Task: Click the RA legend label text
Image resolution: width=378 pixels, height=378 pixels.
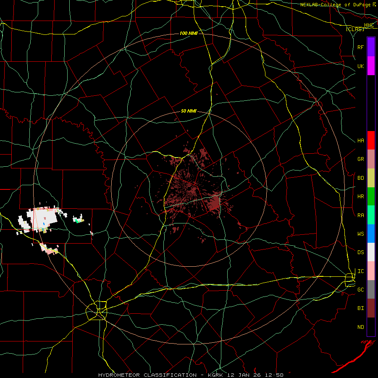Action: pos(361,215)
